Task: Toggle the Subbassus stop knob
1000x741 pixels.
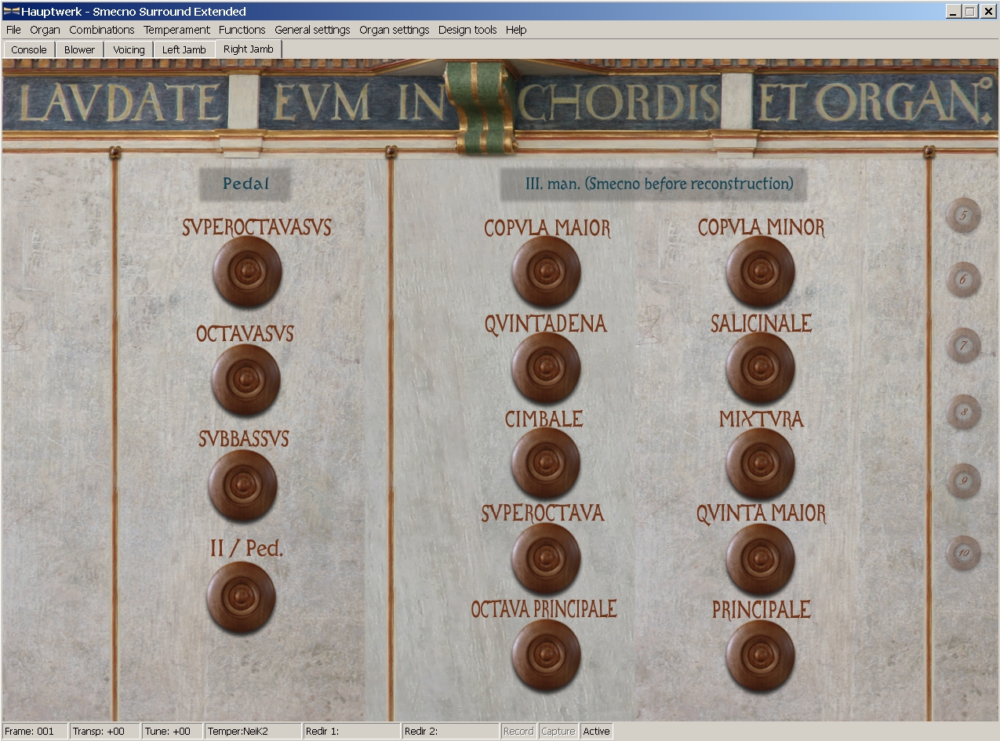Action: [x=243, y=485]
